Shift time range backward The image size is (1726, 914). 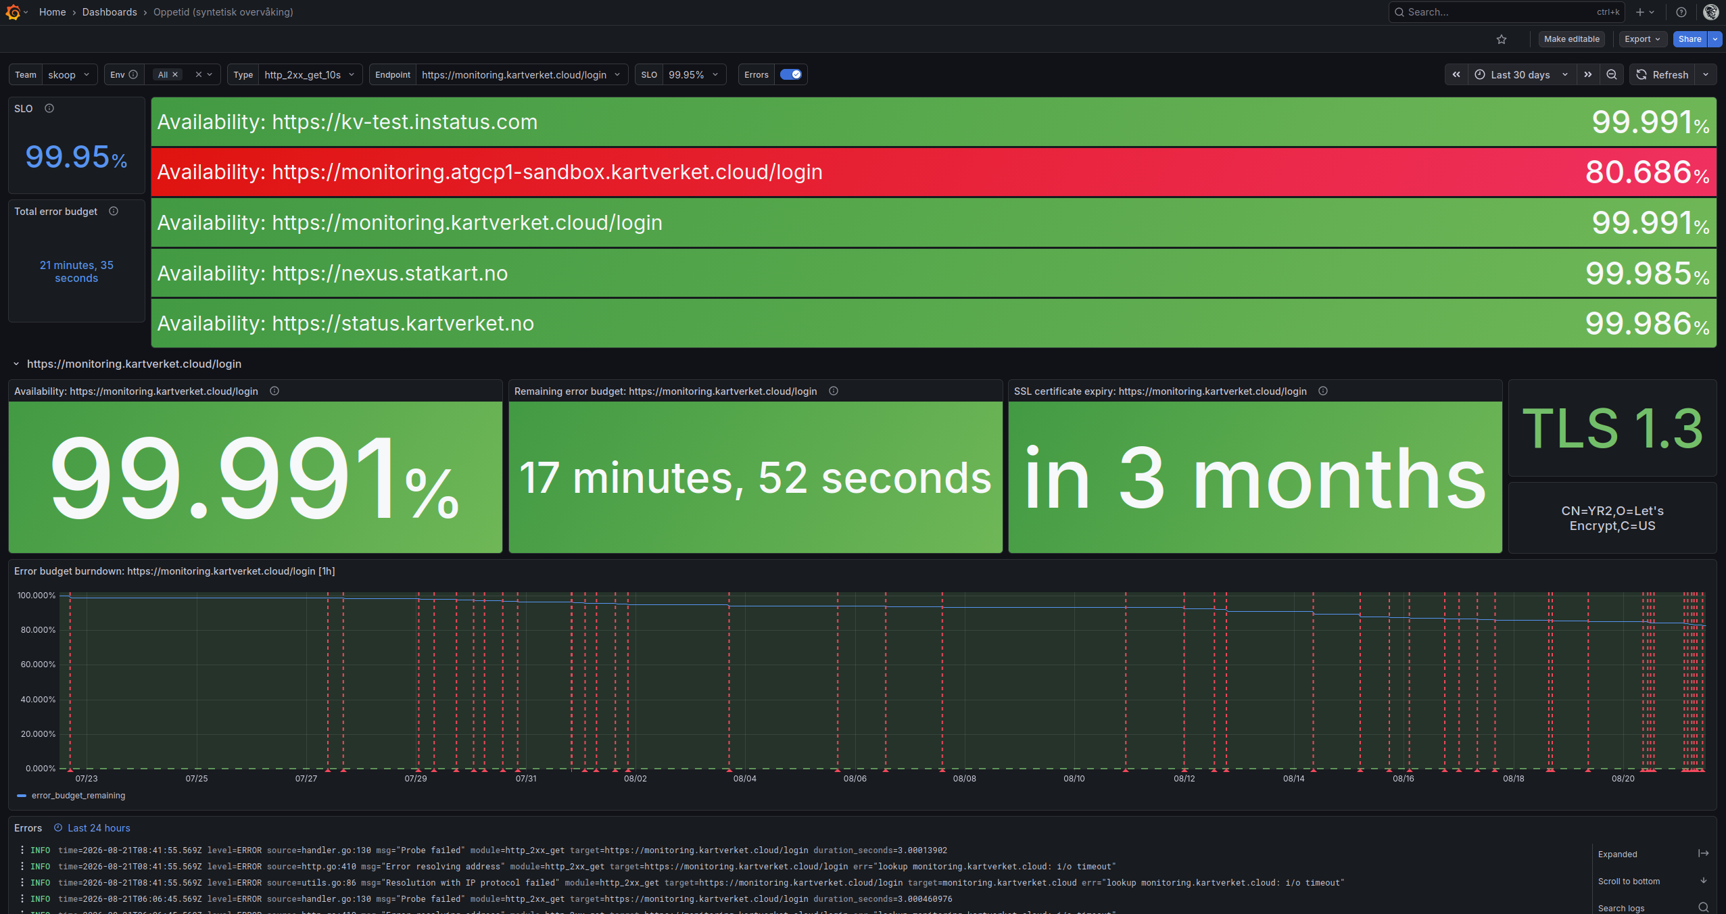(1456, 75)
